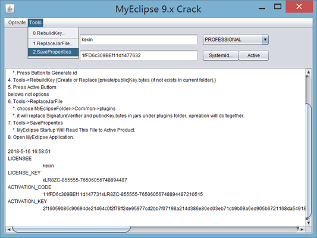Click the Active button
The image size is (317, 238).
[254, 55]
